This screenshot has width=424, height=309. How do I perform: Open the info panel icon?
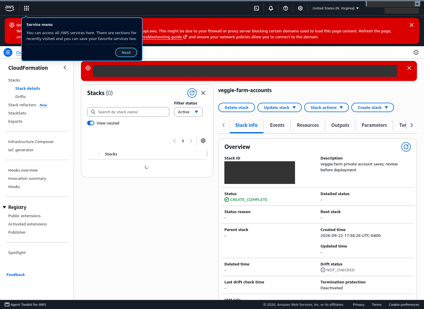point(416,52)
